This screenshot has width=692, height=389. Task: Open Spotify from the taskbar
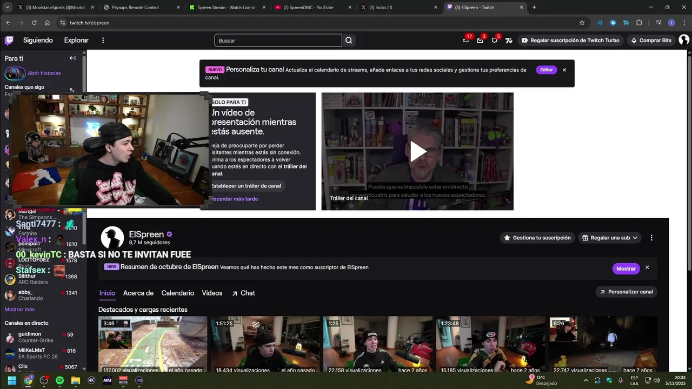coord(59,380)
